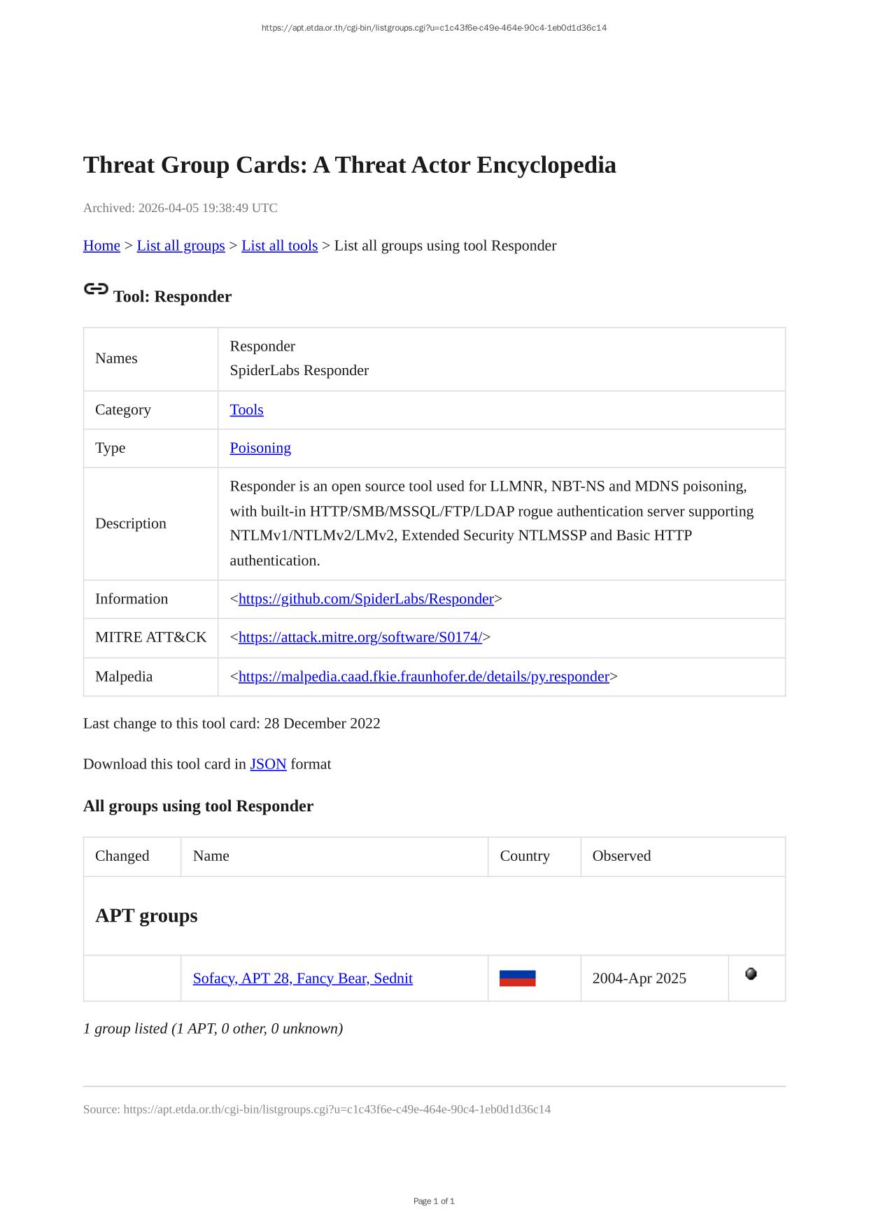The width and height of the screenshot is (869, 1229).
Task: Click the chain link icon beside Tool: Responder
Action: (96, 289)
